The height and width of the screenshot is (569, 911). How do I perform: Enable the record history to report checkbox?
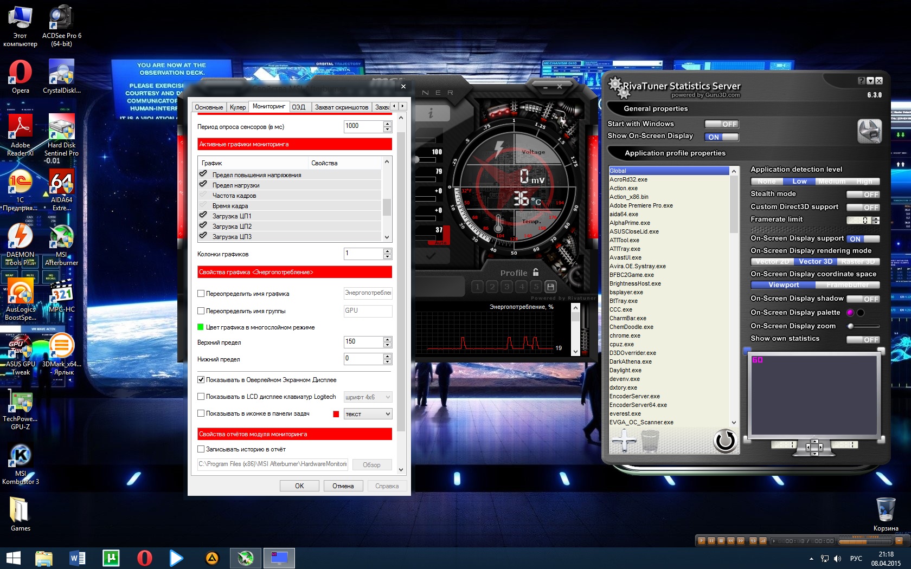(201, 449)
